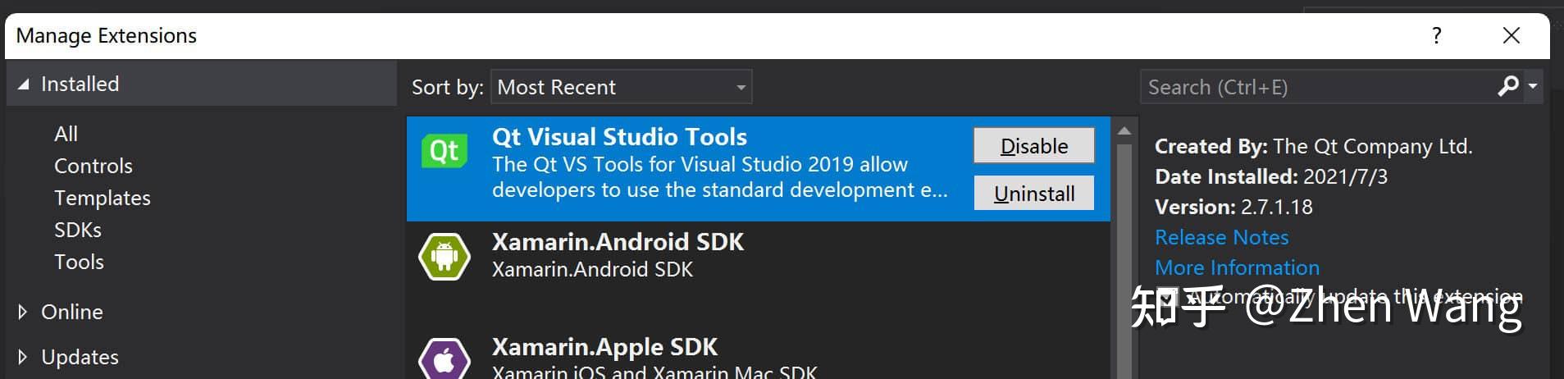The width and height of the screenshot is (1564, 379).
Task: Open the Release Notes link
Action: [1221, 237]
